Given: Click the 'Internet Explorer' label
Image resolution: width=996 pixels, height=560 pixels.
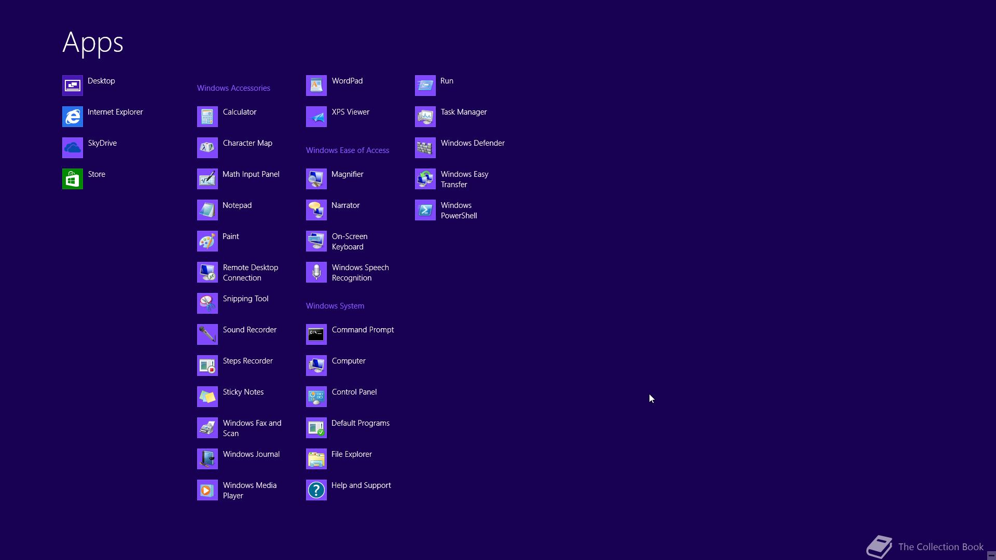Looking at the screenshot, I should tap(115, 112).
